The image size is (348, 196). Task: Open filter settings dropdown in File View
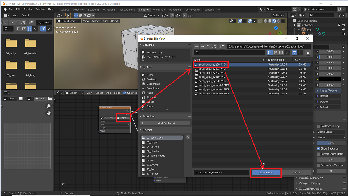(x=300, y=53)
